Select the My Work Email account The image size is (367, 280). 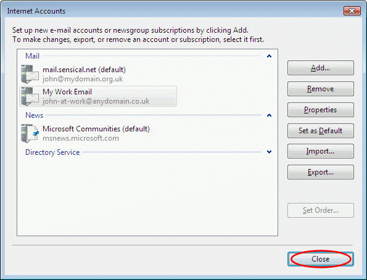[x=98, y=96]
